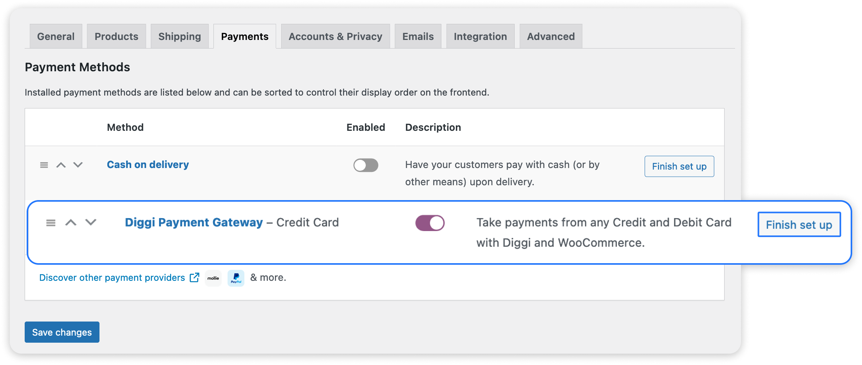Viewport: 862px width, 365px height.
Task: Go to the Accounts & Privacy tab
Action: [335, 36]
